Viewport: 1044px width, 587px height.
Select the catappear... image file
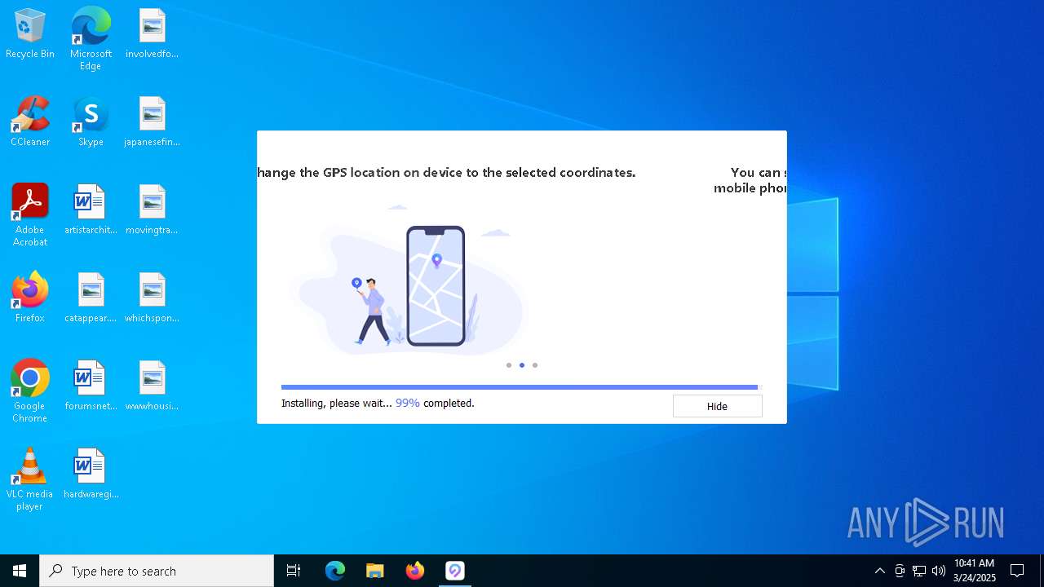pos(91,298)
